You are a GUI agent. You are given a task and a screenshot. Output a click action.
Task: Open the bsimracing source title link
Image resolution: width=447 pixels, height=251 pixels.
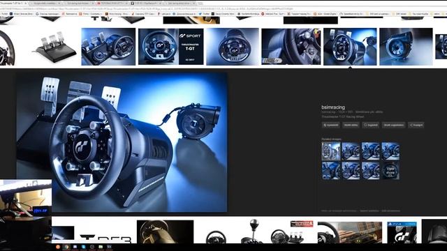click(x=333, y=107)
